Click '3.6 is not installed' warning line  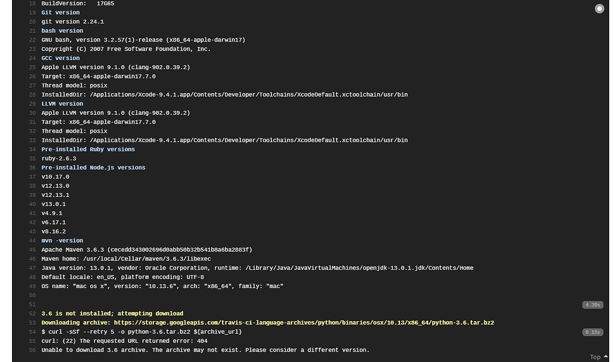(x=112, y=314)
